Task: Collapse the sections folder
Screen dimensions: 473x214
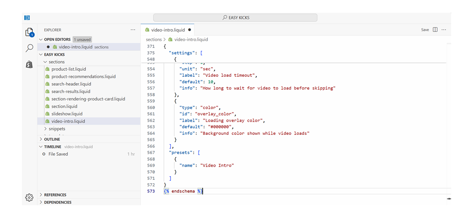Action: [45, 62]
